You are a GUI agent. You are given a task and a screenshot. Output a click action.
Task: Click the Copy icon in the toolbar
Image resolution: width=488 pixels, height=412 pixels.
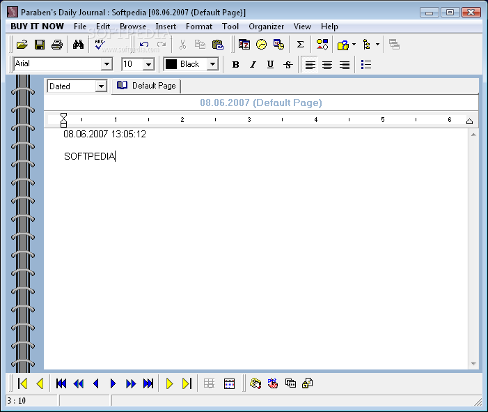pyautogui.click(x=200, y=45)
